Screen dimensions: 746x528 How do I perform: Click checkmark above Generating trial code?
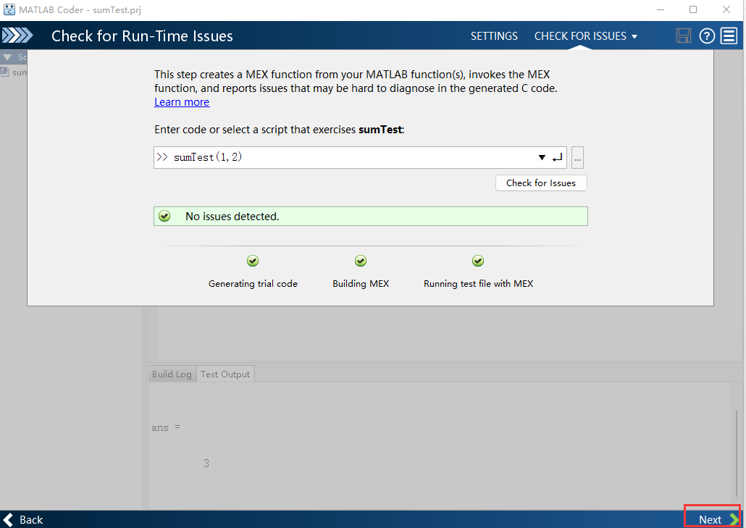[253, 261]
